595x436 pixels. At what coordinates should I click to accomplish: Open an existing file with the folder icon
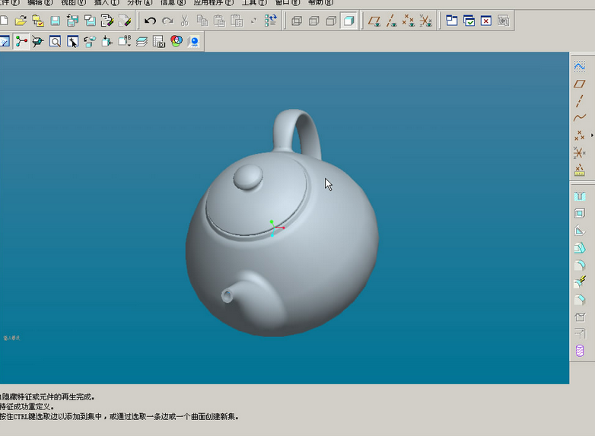21,21
